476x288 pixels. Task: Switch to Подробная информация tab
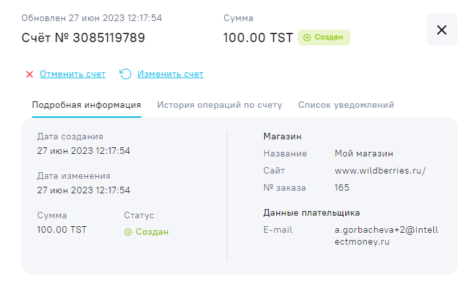(x=86, y=105)
